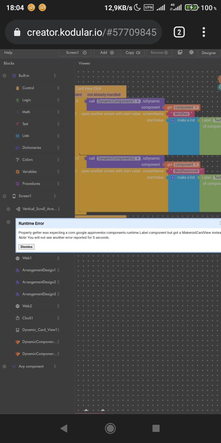Expand the Any component section
The image size is (221, 443).
coord(4,366)
